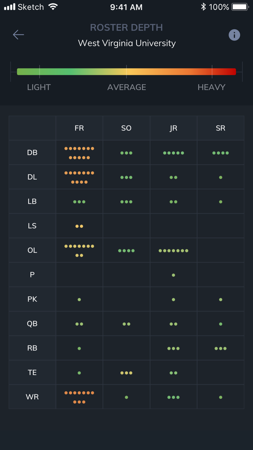Screen dimensions: 253x450
Task: Tap the back arrow icon
Action: click(18, 35)
